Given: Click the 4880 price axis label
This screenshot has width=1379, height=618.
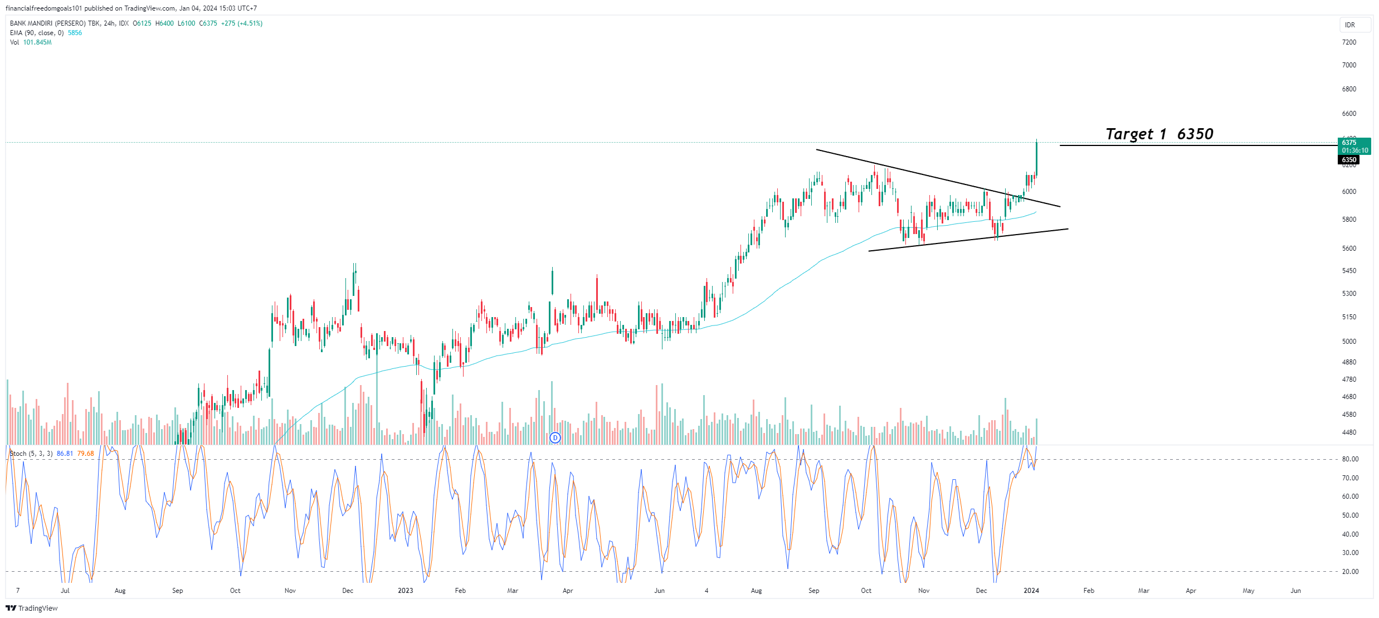Looking at the screenshot, I should click(1349, 362).
